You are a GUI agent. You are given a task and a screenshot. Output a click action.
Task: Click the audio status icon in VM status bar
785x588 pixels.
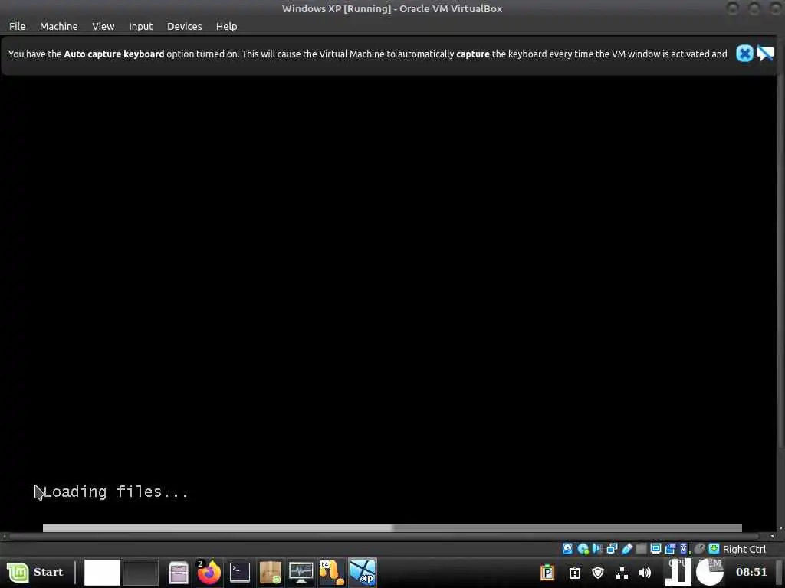pos(596,549)
